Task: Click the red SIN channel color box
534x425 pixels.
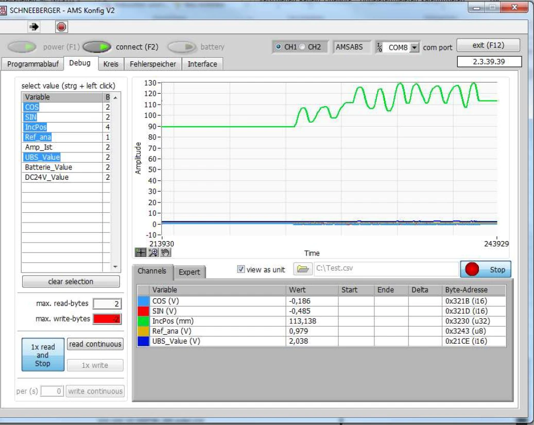Action: tap(143, 311)
